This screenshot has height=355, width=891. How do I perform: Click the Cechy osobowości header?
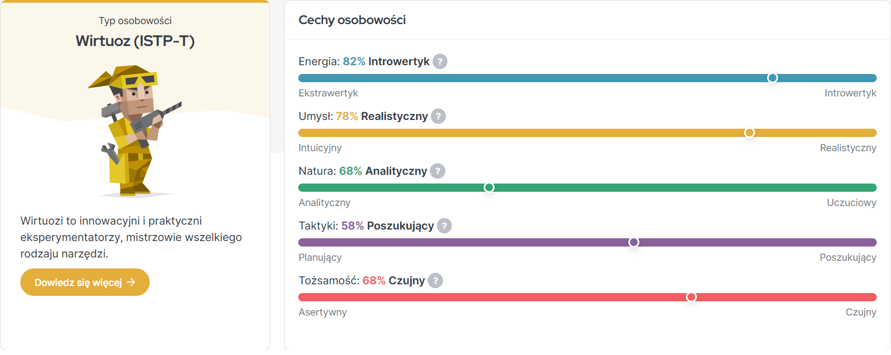point(352,20)
